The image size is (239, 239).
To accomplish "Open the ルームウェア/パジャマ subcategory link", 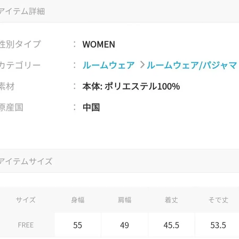I will point(192,65).
